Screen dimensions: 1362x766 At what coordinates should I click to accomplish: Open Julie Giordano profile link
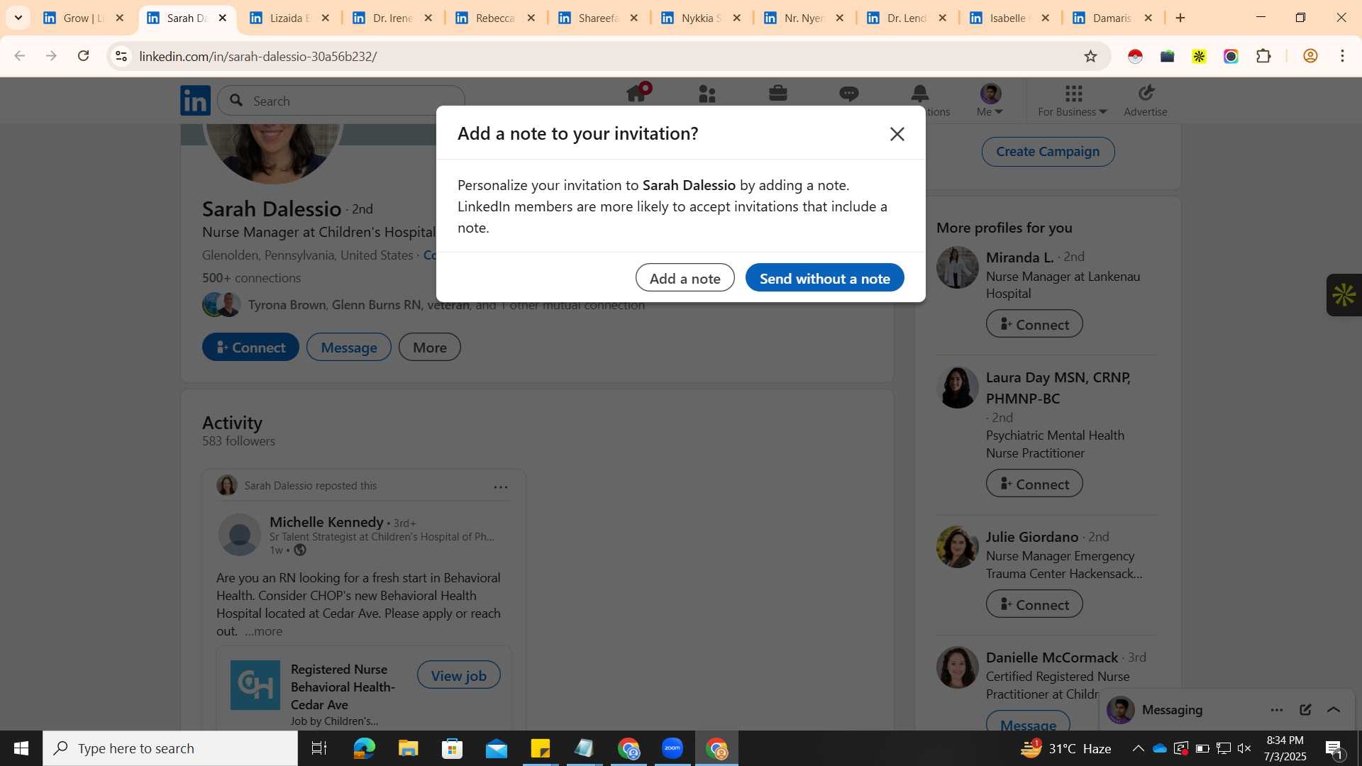(1032, 537)
